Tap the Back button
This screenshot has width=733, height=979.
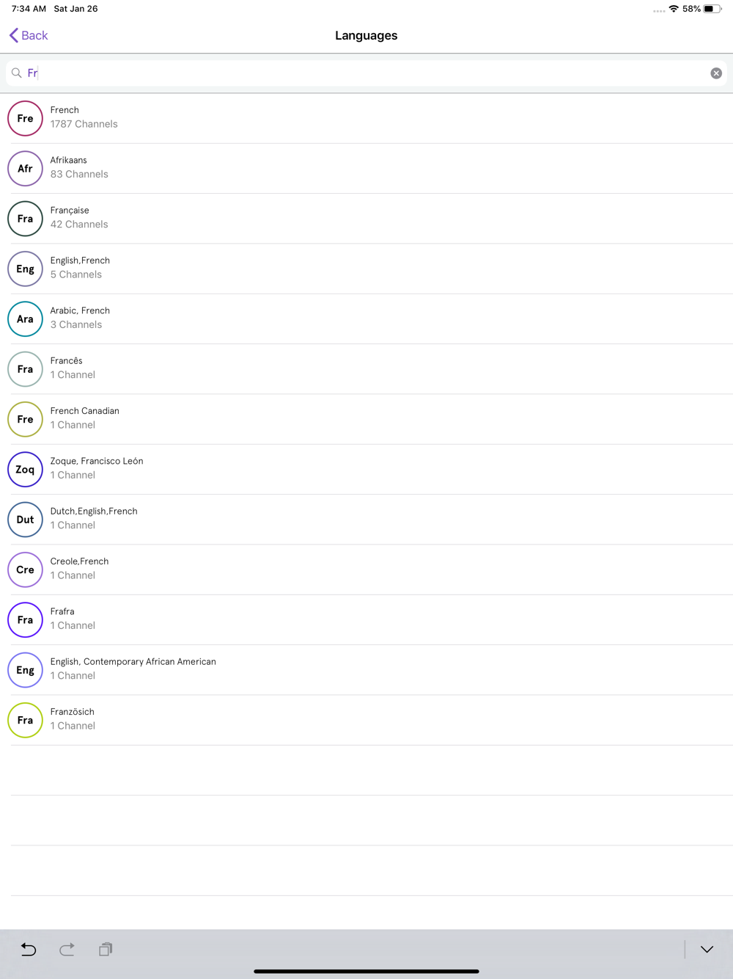point(29,35)
